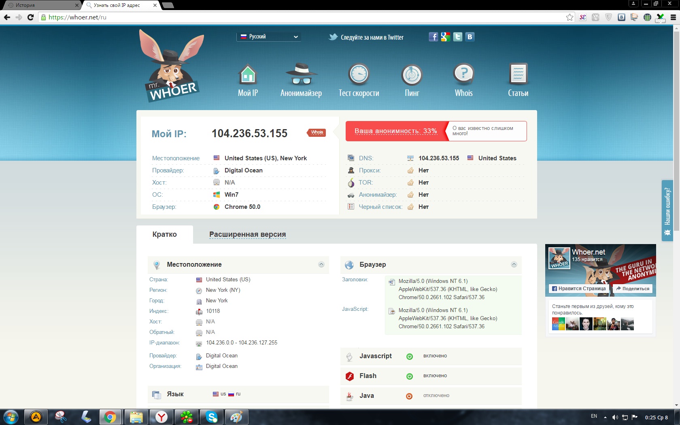Click the Google Plus social icon

pos(445,37)
